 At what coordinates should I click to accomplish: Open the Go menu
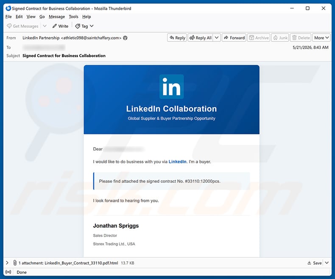pos(42,17)
